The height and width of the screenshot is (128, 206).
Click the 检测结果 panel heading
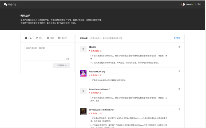[84, 38]
